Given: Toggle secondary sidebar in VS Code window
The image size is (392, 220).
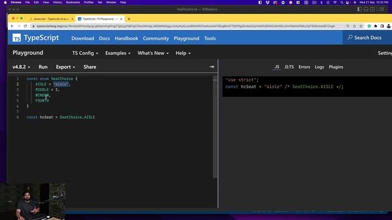Looking at the screenshot, I should click(373, 9).
